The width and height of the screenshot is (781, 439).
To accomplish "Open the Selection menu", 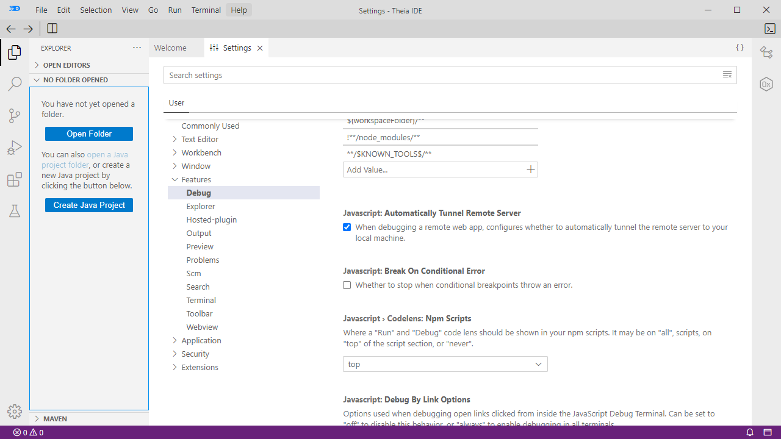I will (96, 10).
